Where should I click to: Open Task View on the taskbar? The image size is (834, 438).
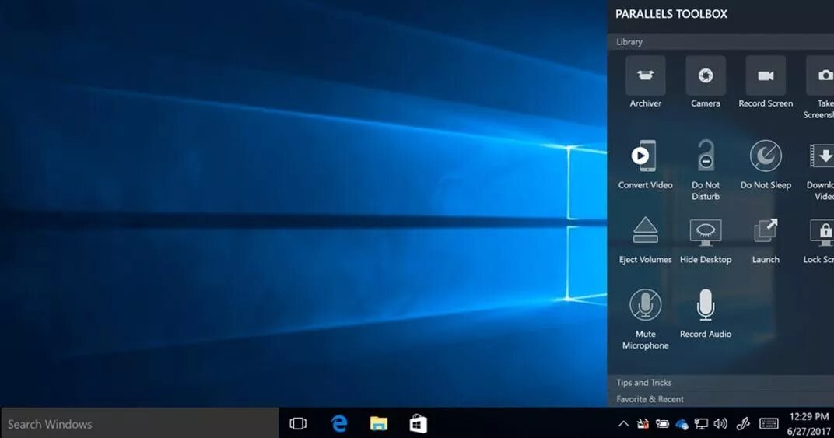(298, 424)
